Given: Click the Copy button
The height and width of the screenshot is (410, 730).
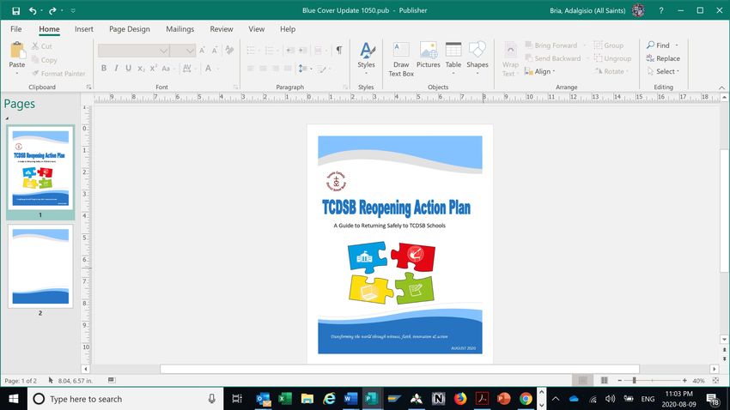Looking at the screenshot, I should [44, 59].
